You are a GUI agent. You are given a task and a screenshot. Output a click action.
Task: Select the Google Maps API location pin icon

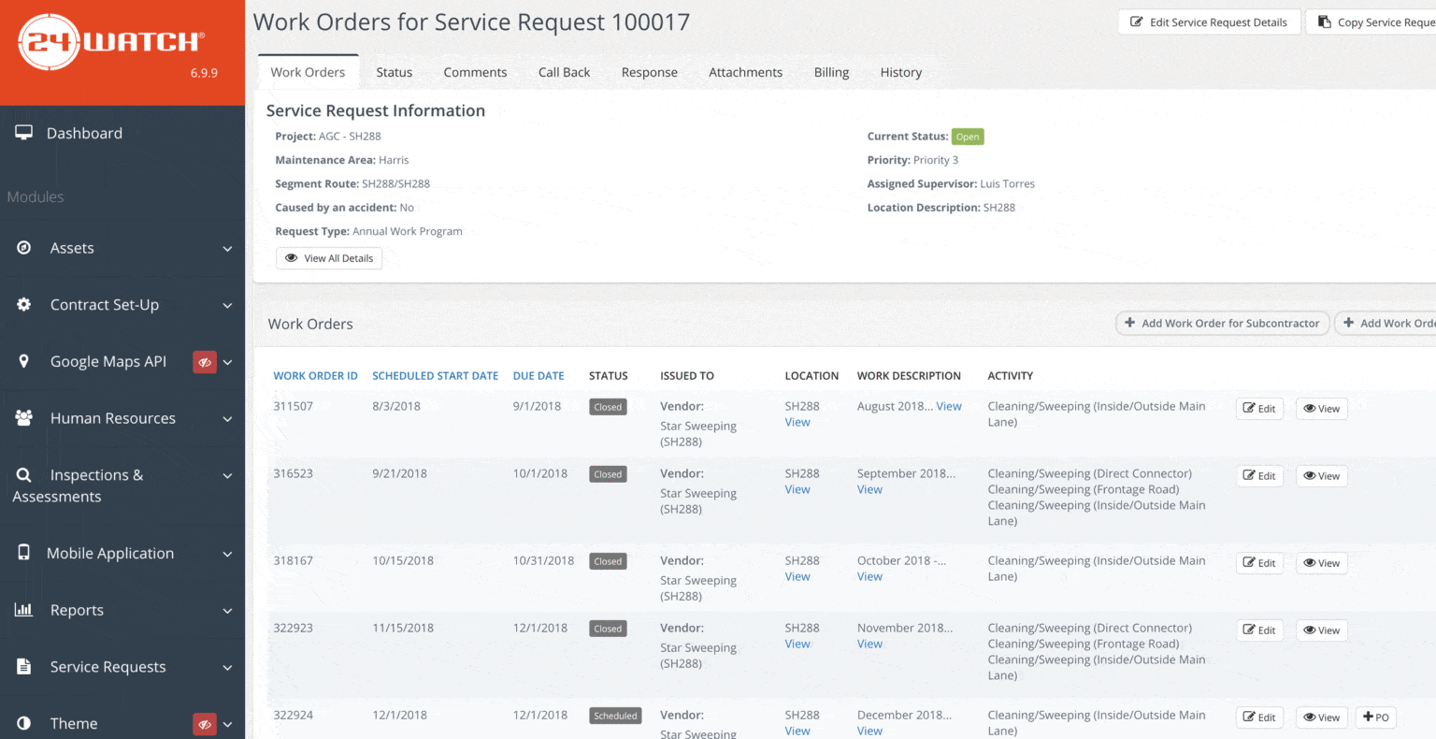coord(23,361)
